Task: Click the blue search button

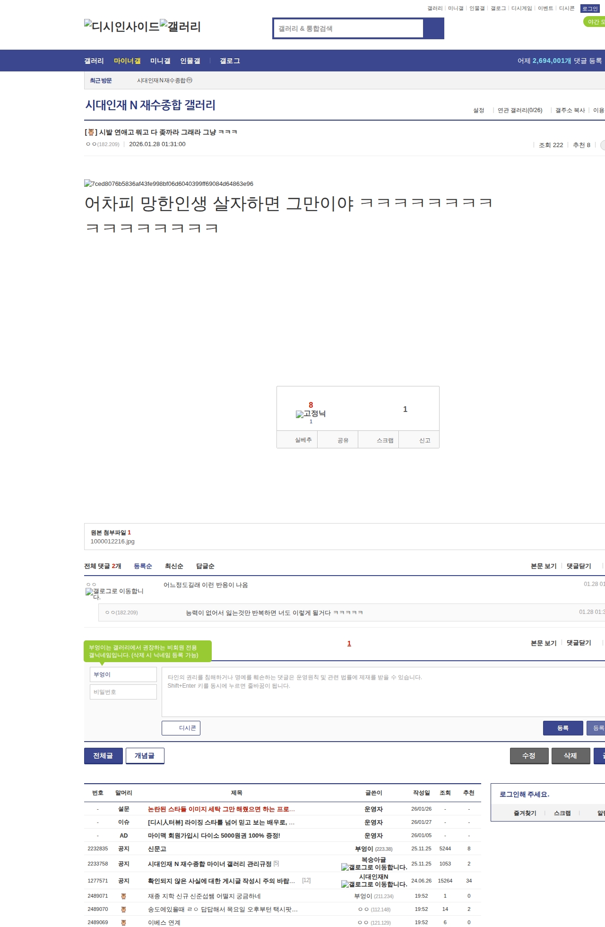Action: coord(433,28)
